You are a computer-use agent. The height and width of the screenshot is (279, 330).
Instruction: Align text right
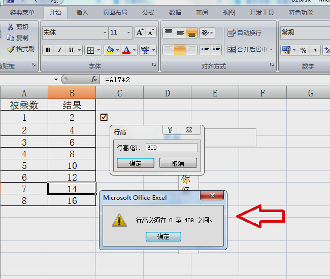pos(192,50)
